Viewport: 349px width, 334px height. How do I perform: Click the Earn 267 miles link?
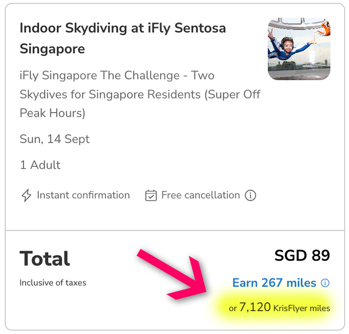coord(274,283)
